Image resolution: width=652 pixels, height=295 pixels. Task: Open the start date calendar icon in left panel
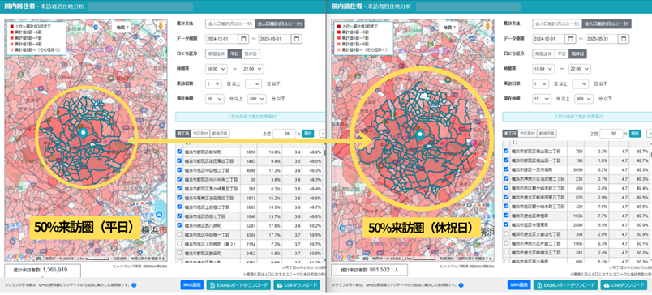tap(242, 39)
